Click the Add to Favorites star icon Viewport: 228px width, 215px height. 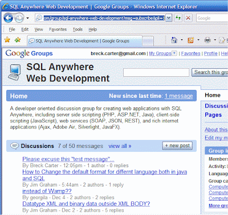pyautogui.click(x=18, y=40)
